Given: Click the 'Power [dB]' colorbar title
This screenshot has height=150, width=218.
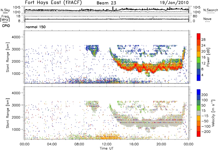Looking at the screenshot, I should click(208, 57).
